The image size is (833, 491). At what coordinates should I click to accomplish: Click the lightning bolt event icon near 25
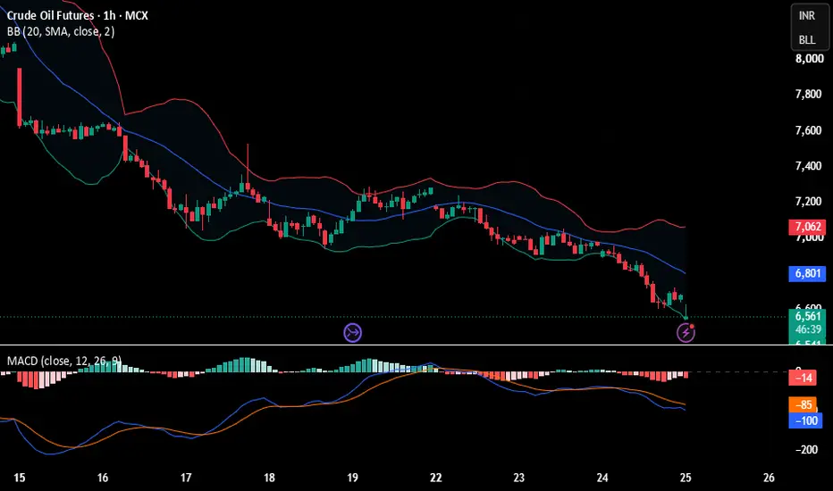point(686,333)
